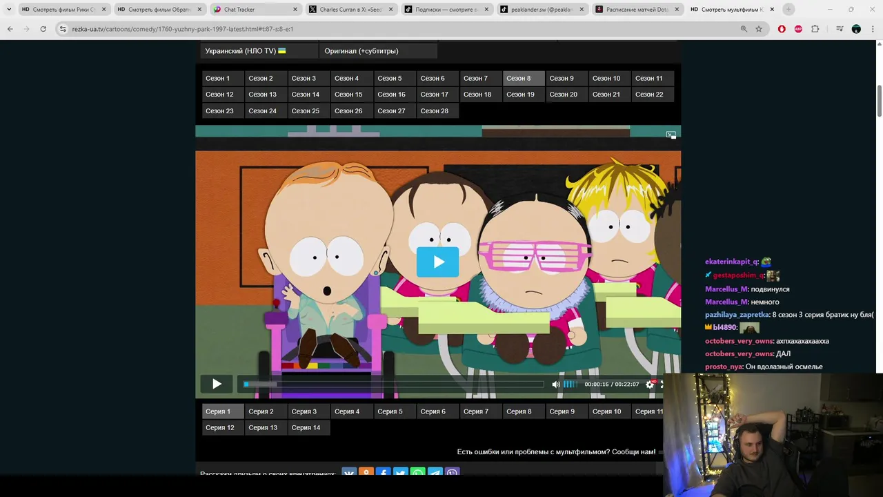The image size is (883, 497).
Task: Open the player quality settings gear
Action: pos(649,384)
